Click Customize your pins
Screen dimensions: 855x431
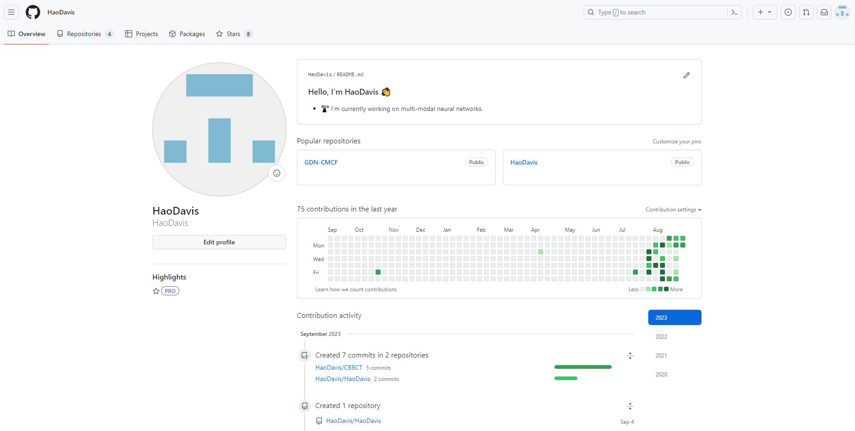coord(677,142)
